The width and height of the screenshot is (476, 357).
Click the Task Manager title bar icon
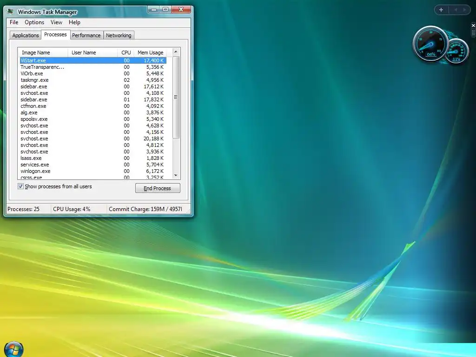click(x=10, y=12)
